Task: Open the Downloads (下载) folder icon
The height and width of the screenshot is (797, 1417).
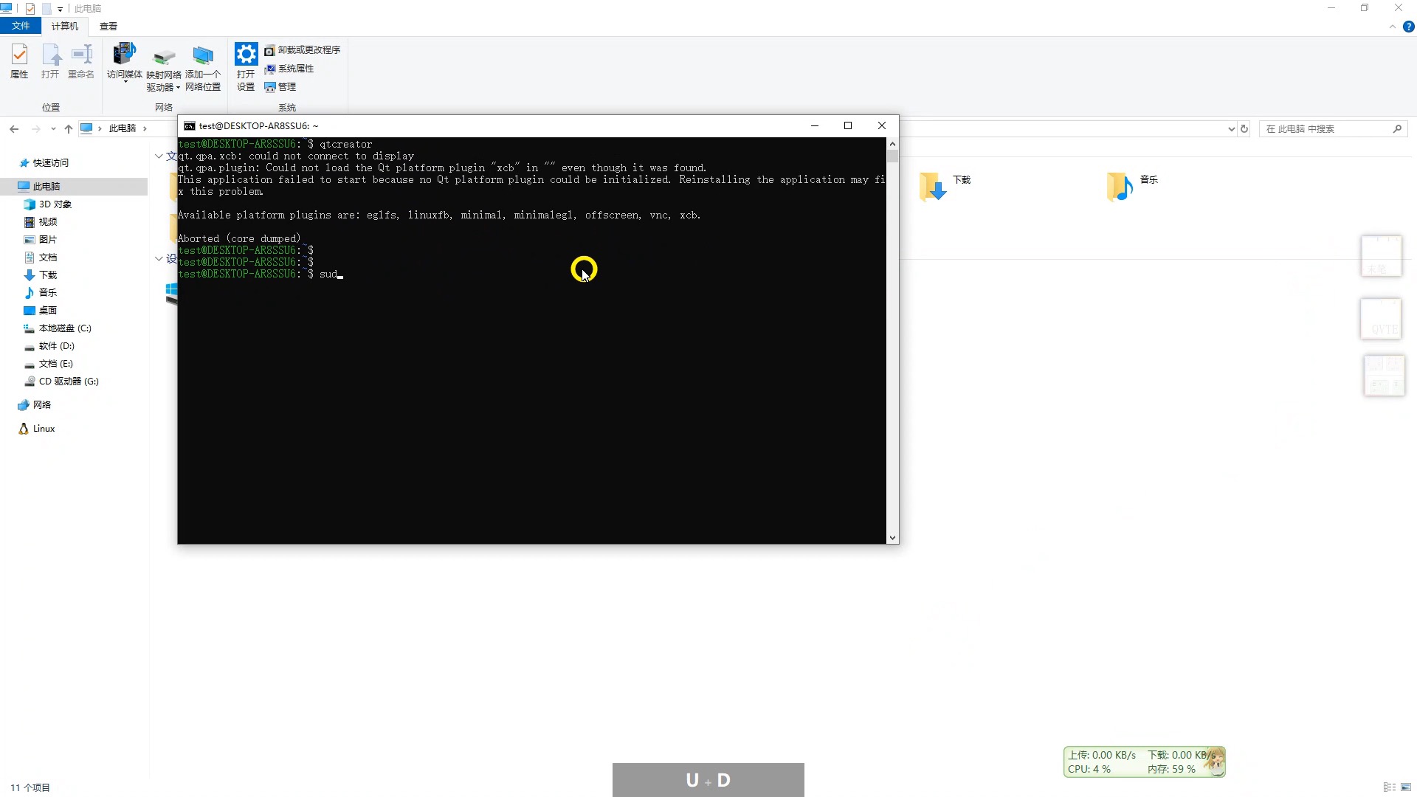Action: (934, 187)
